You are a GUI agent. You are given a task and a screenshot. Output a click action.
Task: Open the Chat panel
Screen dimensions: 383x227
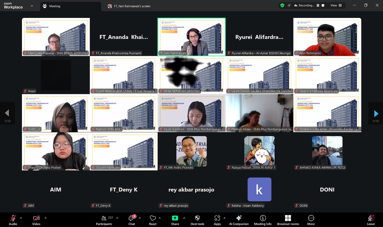(x=131, y=220)
